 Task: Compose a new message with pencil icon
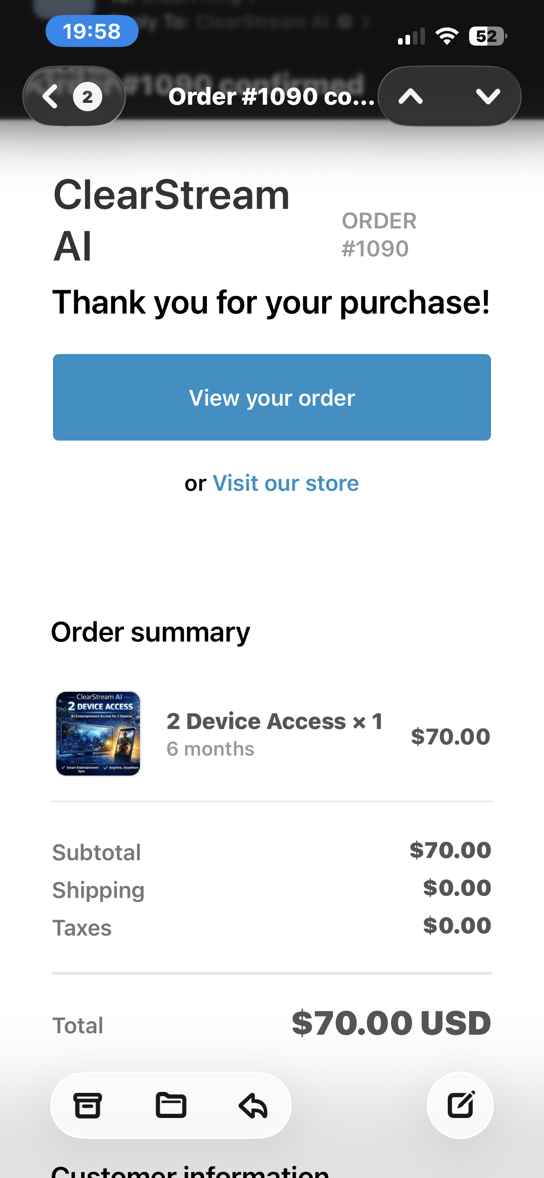[x=460, y=1104]
